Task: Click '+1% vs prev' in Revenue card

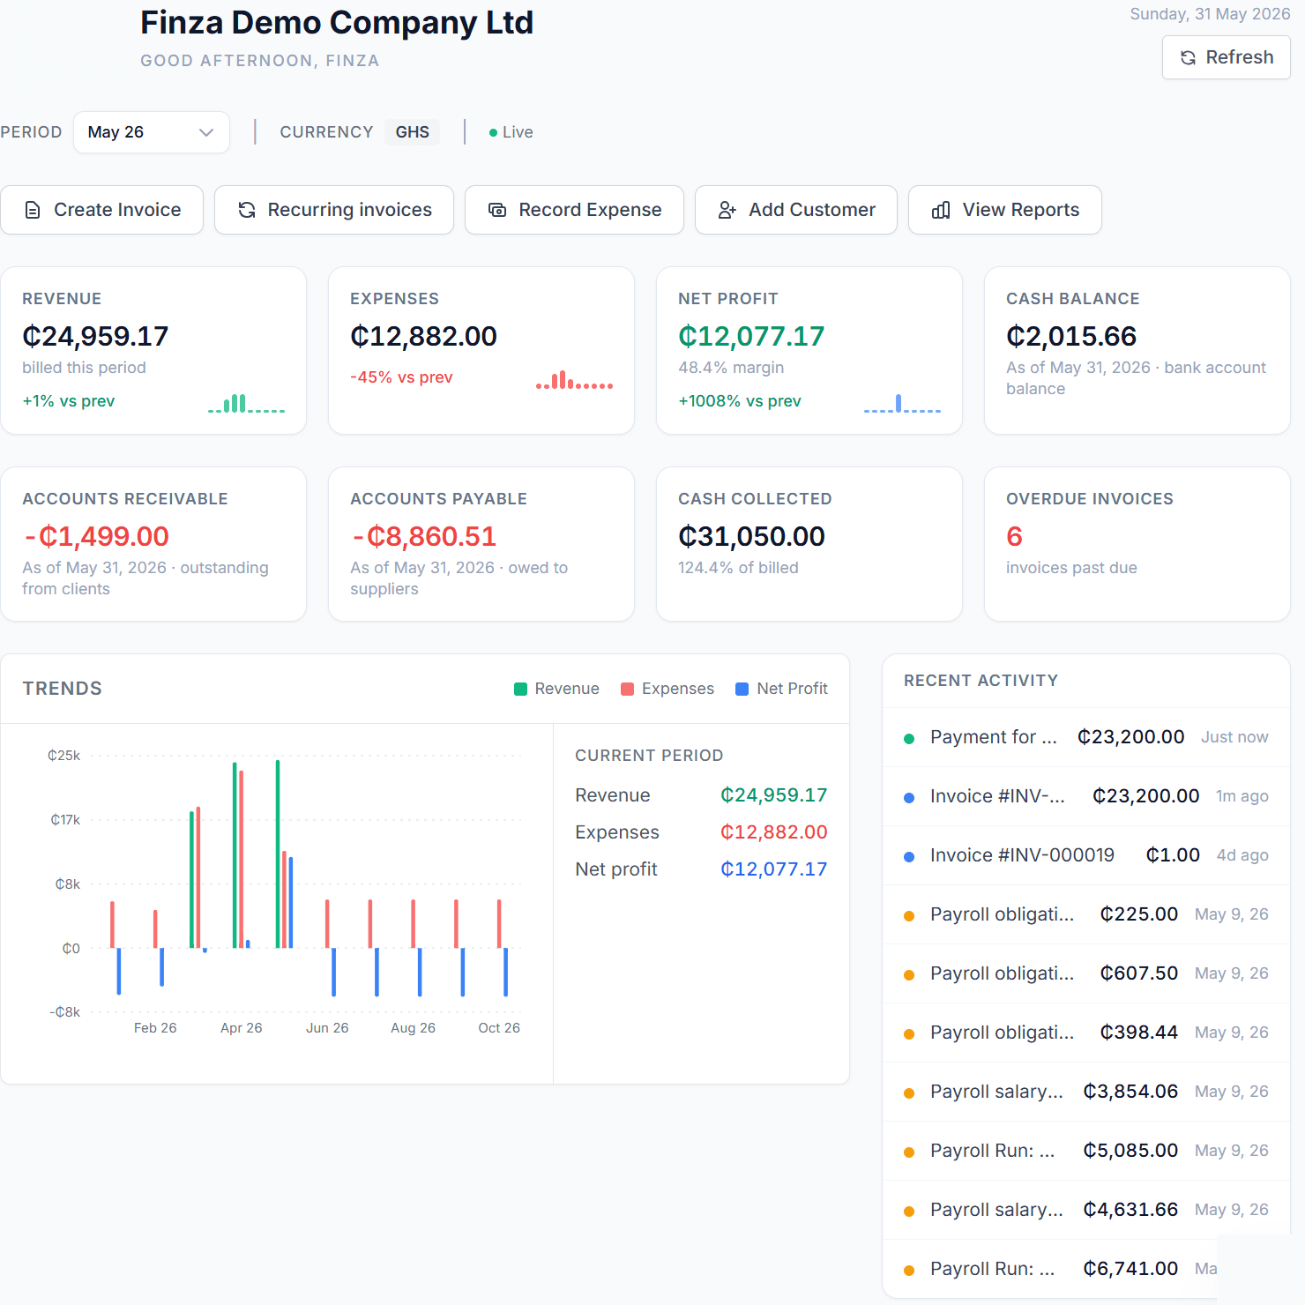Action: tap(69, 401)
